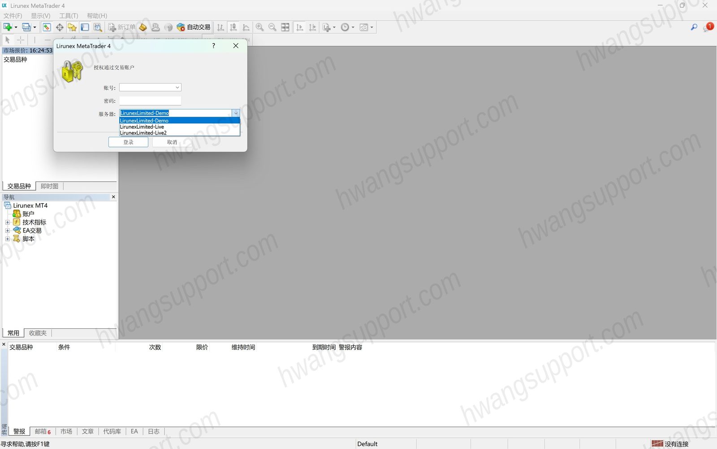This screenshot has height=449, width=717.
Task: Open the MetaEditor yellow book icon
Action: tap(143, 27)
